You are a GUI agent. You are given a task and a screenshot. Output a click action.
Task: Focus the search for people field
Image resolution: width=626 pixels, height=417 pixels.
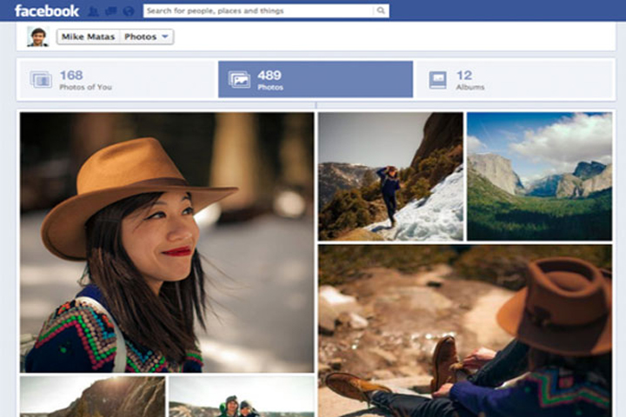pyautogui.click(x=258, y=11)
